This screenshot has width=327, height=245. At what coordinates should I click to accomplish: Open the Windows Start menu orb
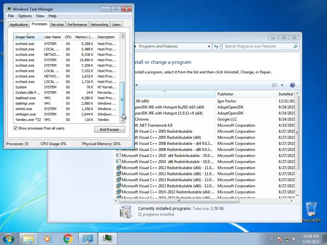click(8, 239)
